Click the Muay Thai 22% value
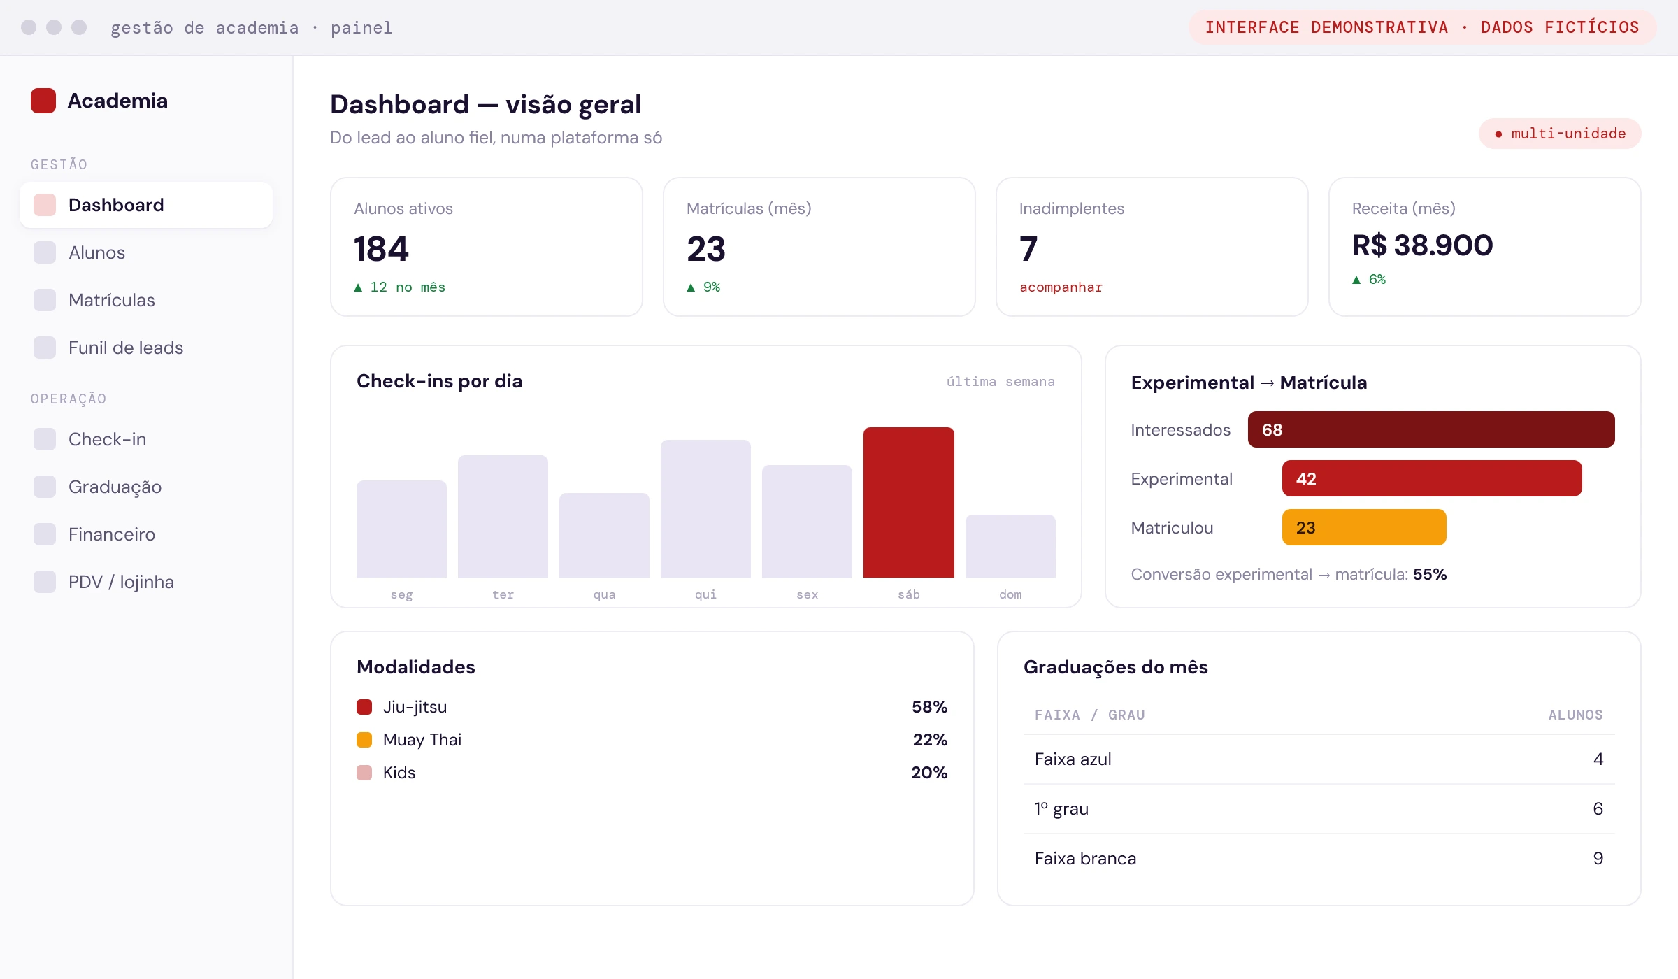The height and width of the screenshot is (979, 1678). pyautogui.click(x=930, y=740)
